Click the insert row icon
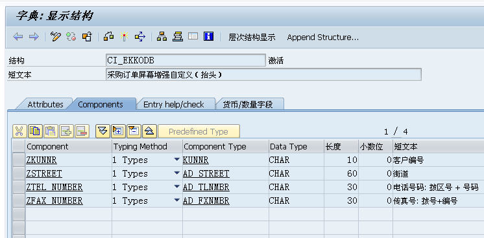Screen dimensions: 484x238 66,131
